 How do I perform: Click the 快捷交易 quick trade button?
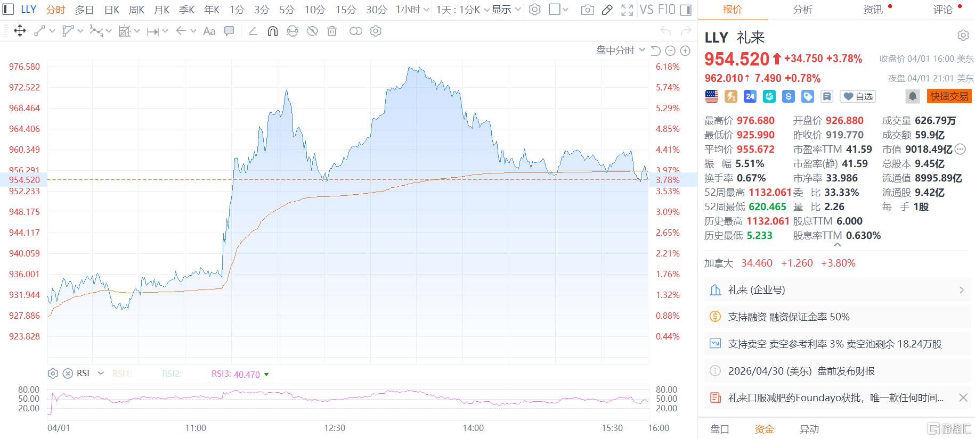pos(949,96)
